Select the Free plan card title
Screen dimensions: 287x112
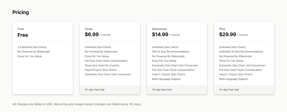(x=21, y=29)
